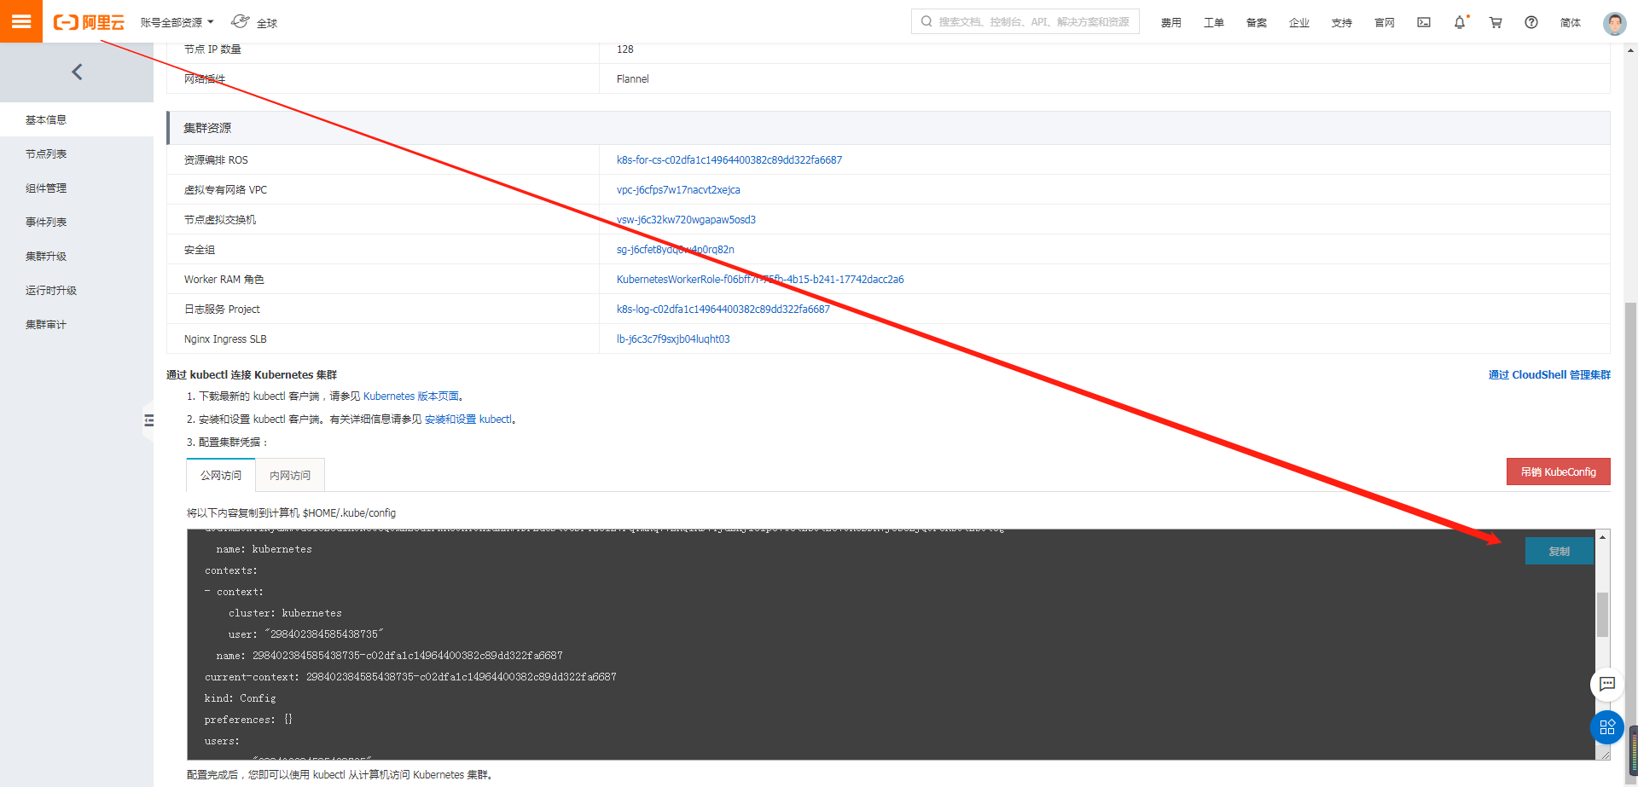1638x787 pixels.
Task: Open the KubernetesWorkerRole RAM role link
Action: click(x=760, y=280)
